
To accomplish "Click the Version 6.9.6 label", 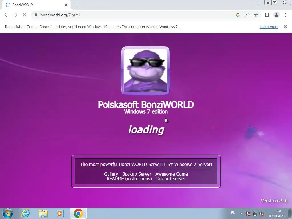I will pos(274,201).
